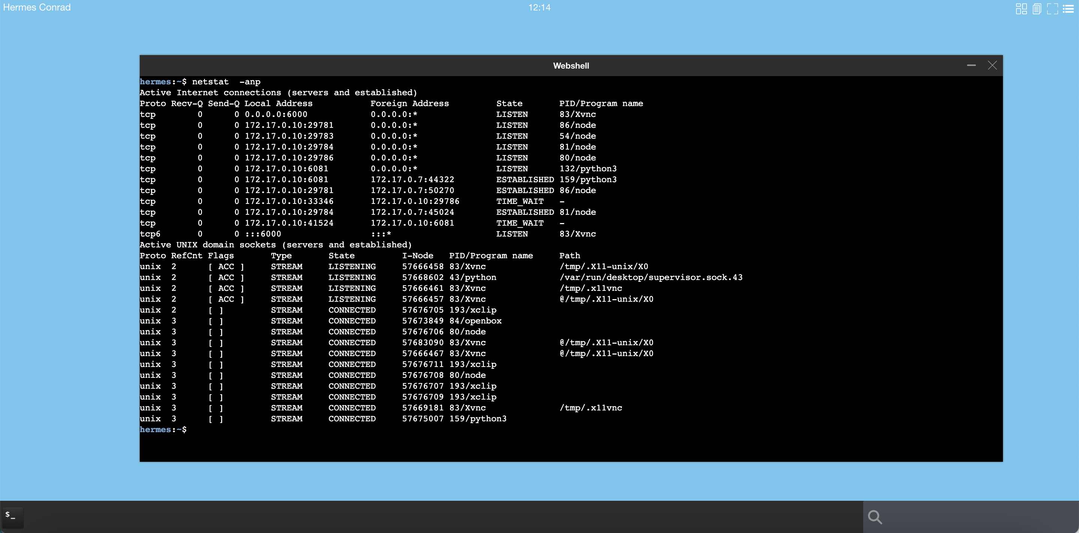The image size is (1079, 533).
Task: Click the 'netstat -anp' command text
Action: point(226,82)
